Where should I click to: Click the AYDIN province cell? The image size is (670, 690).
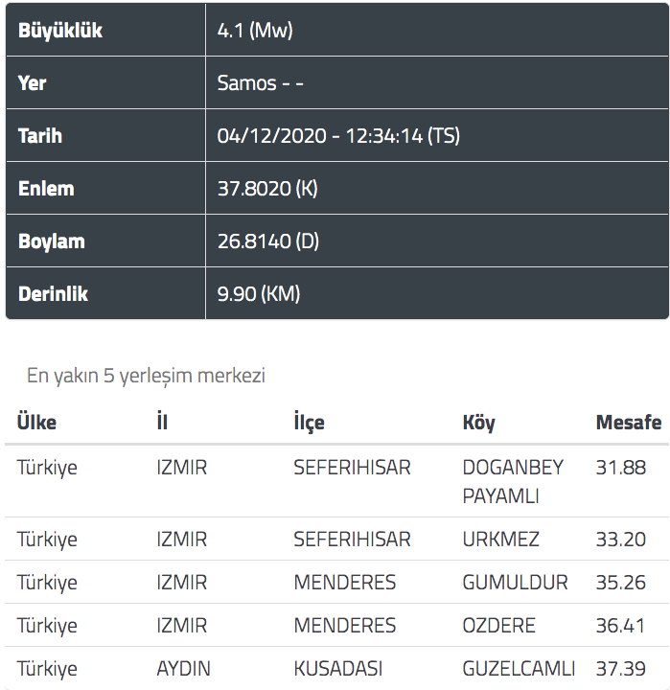point(184,669)
